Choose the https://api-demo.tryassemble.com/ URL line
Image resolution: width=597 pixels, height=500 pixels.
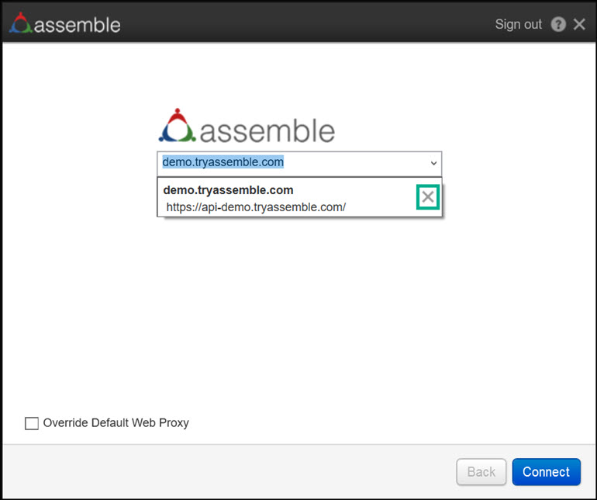[256, 207]
